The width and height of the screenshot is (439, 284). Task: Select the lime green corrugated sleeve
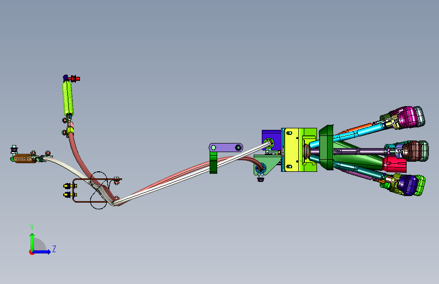(67, 99)
